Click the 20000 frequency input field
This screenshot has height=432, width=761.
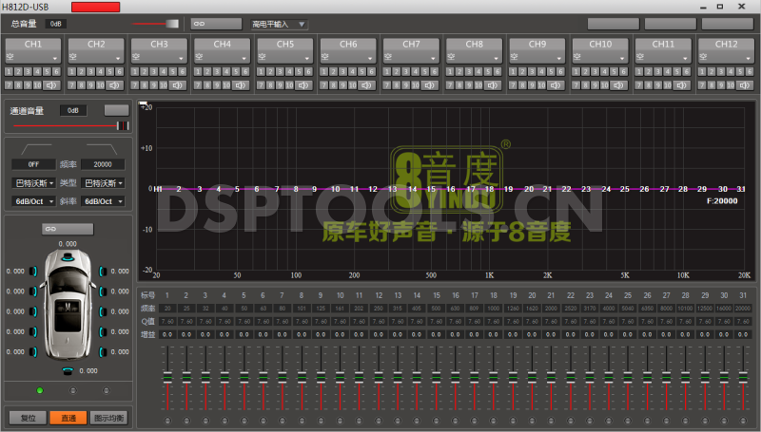103,164
